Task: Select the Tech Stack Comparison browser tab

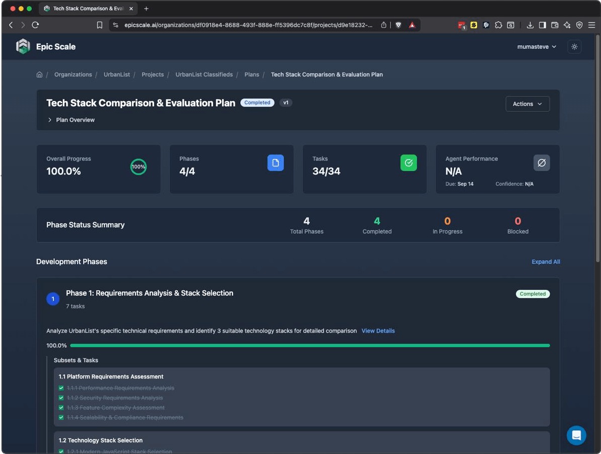Action: click(x=88, y=9)
